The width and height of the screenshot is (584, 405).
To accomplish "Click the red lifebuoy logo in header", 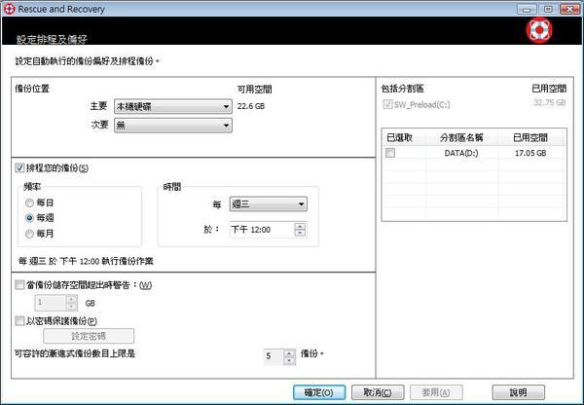I will 539,30.
